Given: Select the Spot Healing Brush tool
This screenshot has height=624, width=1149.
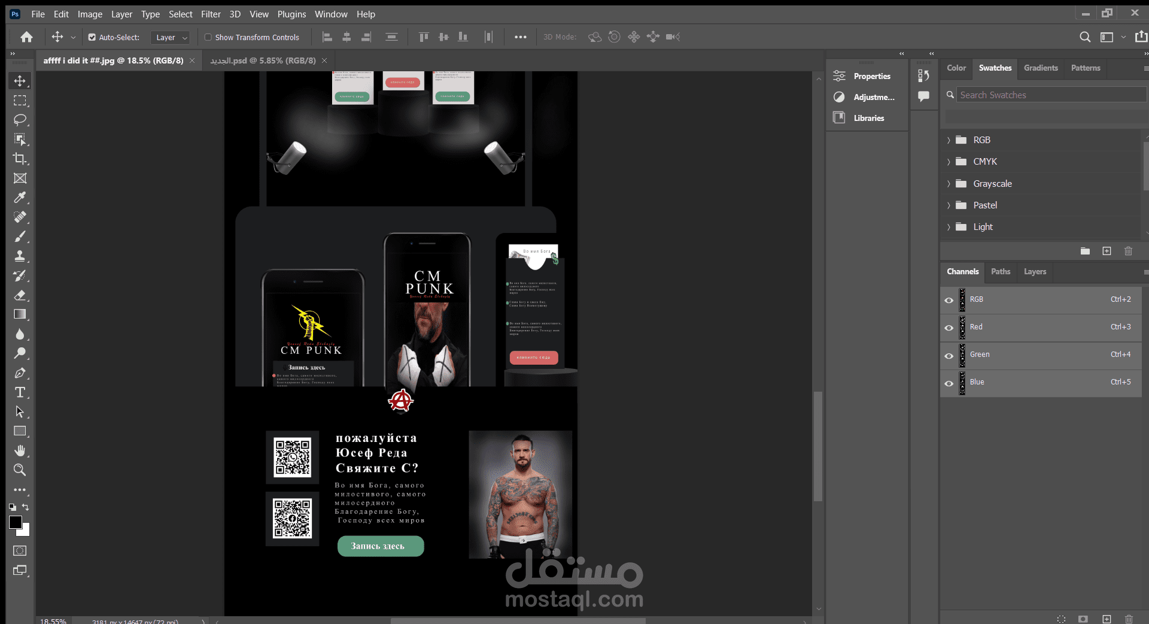Looking at the screenshot, I should coord(20,217).
